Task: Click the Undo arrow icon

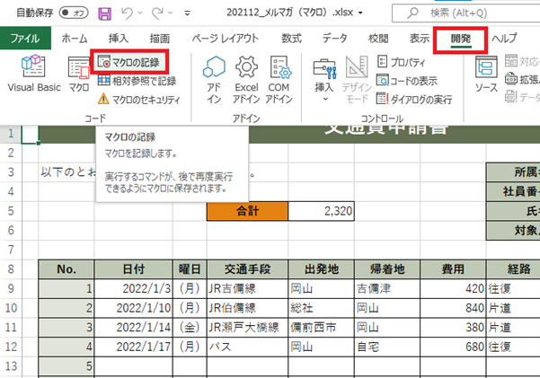Action: 127,13
